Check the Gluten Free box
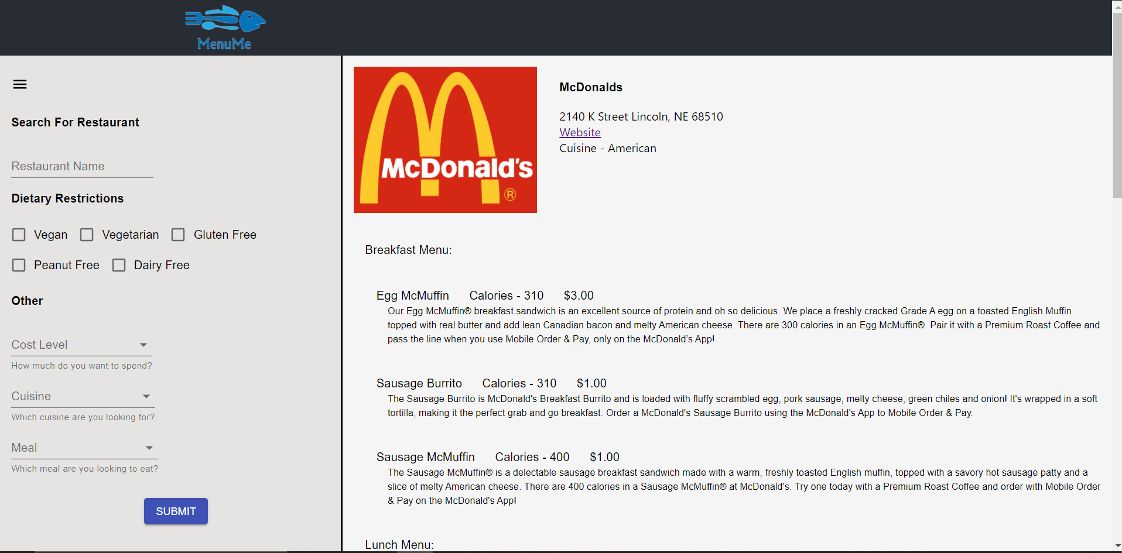The height and width of the screenshot is (553, 1122). [178, 235]
